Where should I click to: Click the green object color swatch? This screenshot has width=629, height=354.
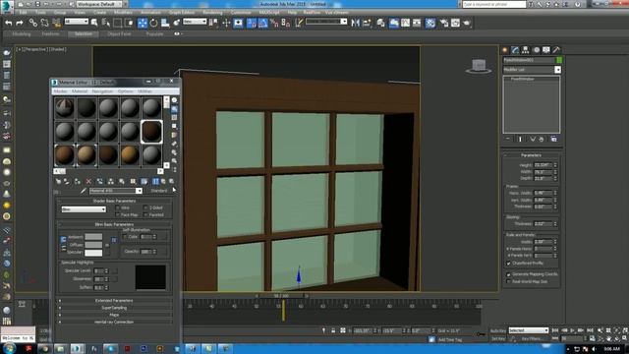[x=559, y=60]
